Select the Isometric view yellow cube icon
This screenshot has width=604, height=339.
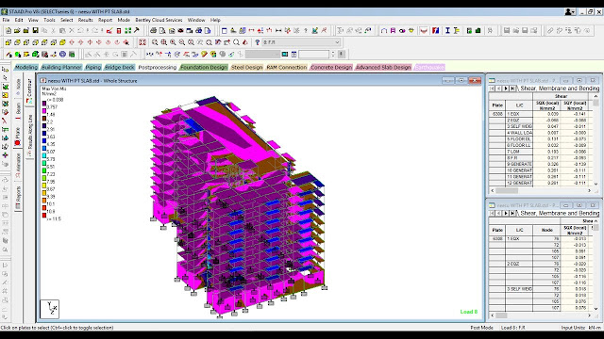(62, 42)
